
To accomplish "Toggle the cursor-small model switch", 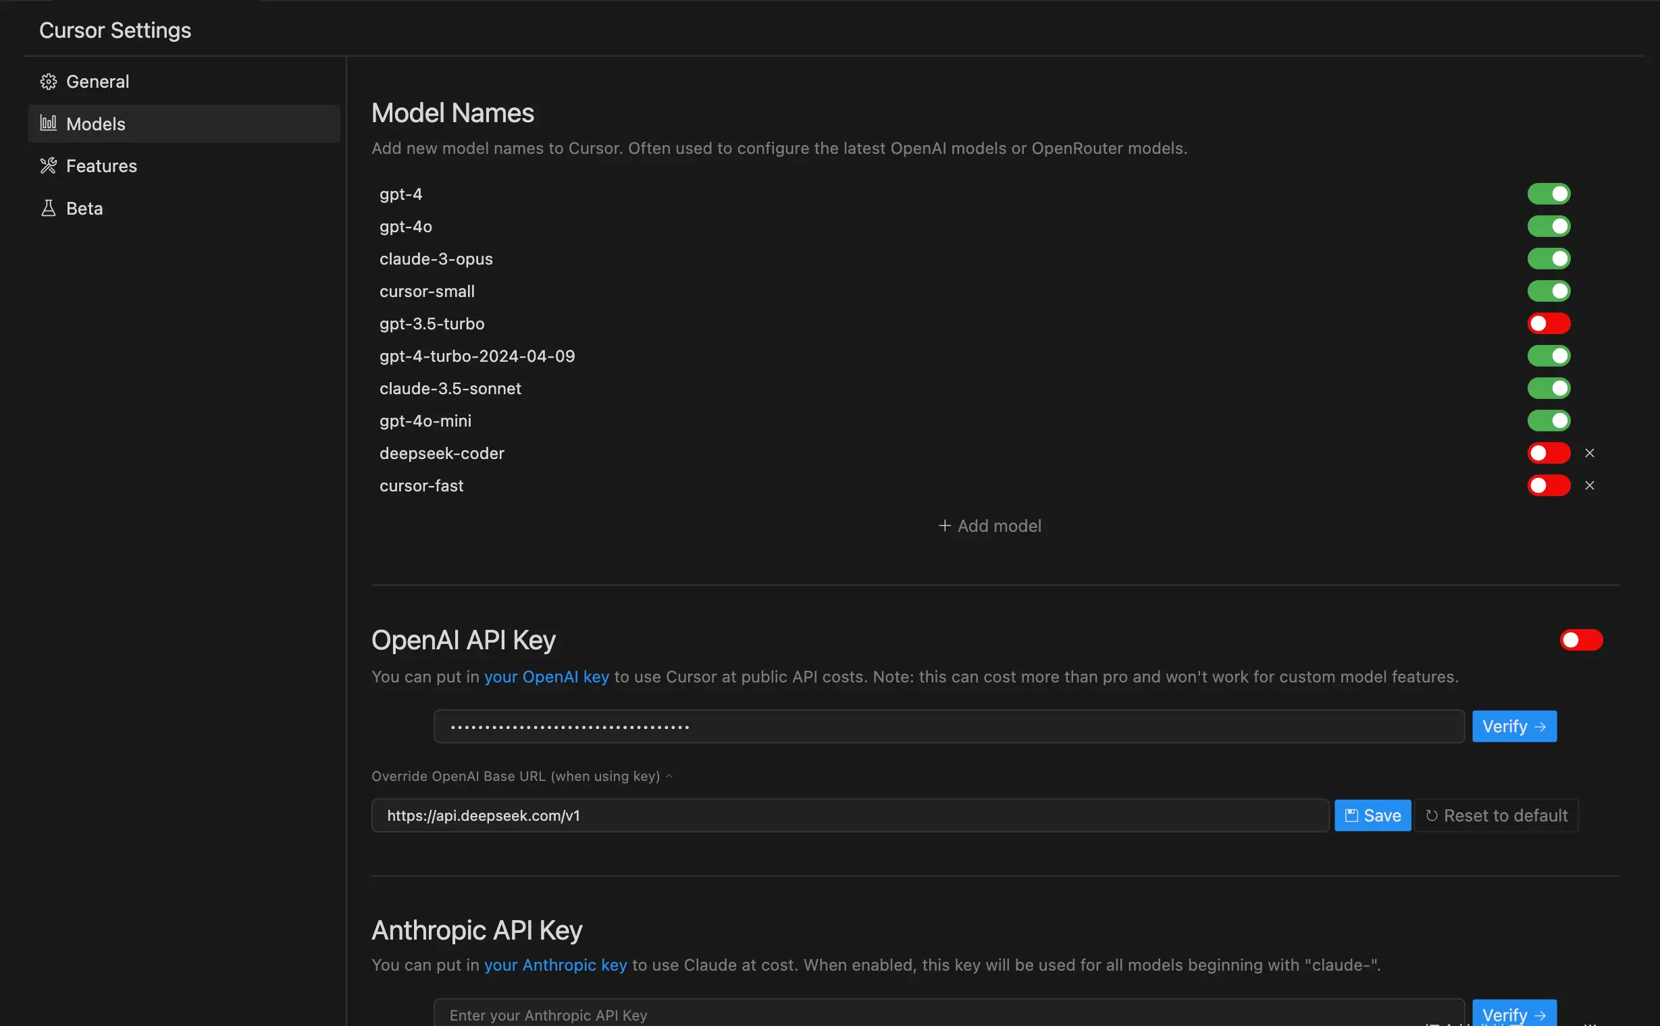I will click(1548, 291).
